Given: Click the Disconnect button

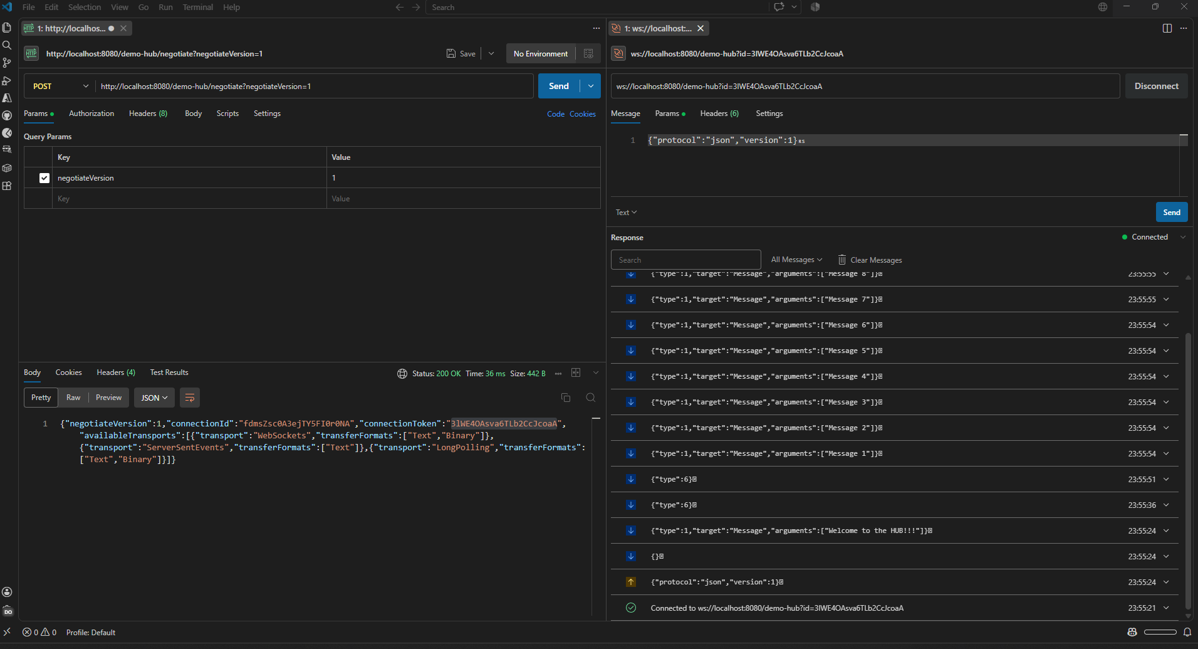Looking at the screenshot, I should (x=1156, y=86).
